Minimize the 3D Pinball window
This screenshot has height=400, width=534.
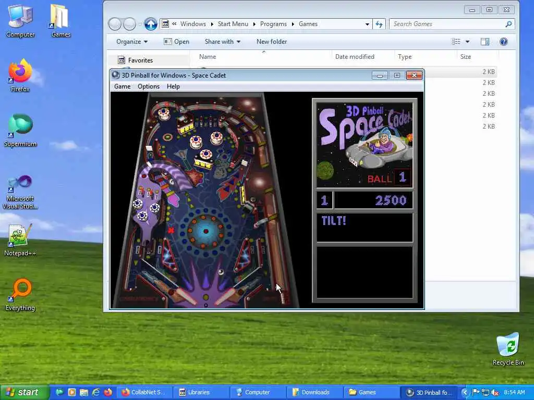pyautogui.click(x=380, y=75)
